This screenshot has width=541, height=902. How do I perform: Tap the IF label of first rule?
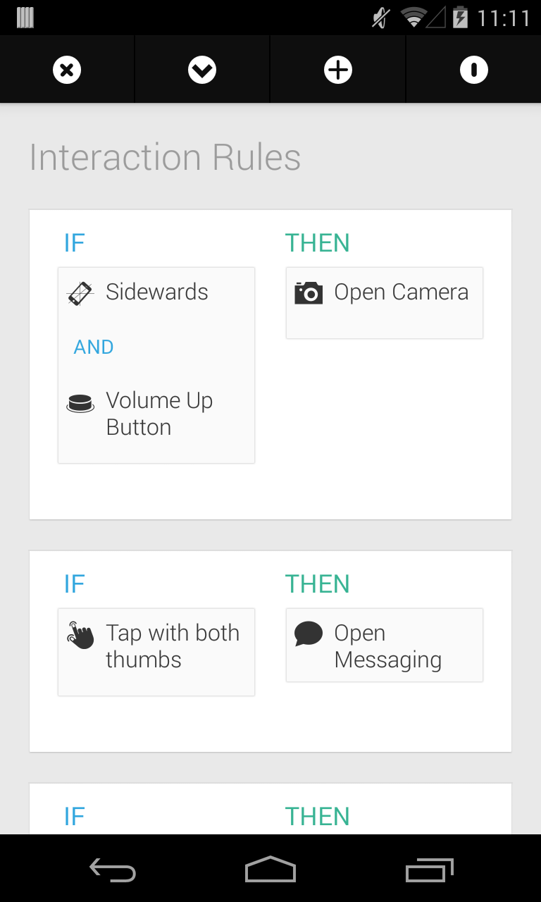click(75, 243)
